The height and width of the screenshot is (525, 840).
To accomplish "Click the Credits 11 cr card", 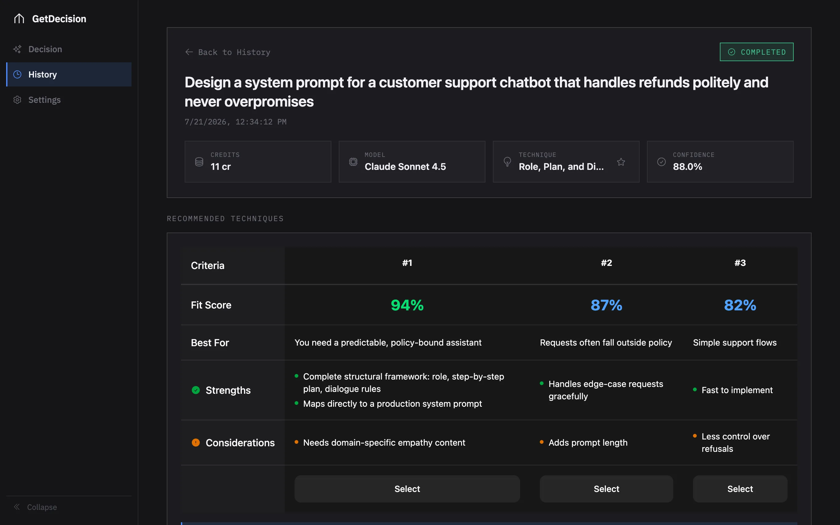I will (258, 162).
